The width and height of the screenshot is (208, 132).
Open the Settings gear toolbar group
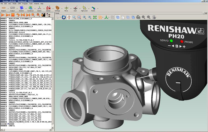(57, 9)
